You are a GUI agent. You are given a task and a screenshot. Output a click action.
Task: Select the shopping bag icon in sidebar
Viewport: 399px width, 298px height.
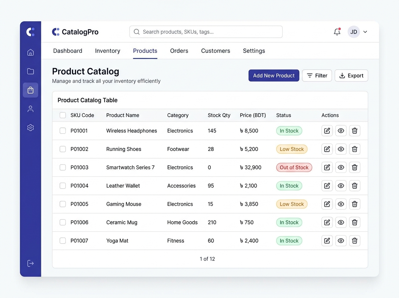tap(30, 90)
